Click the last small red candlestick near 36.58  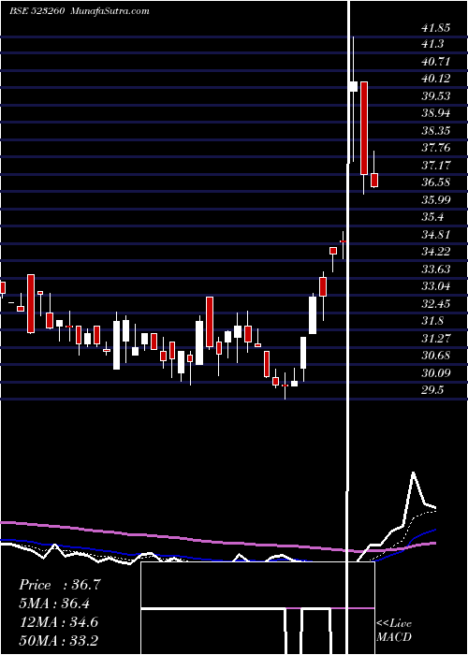pyautogui.click(x=374, y=180)
